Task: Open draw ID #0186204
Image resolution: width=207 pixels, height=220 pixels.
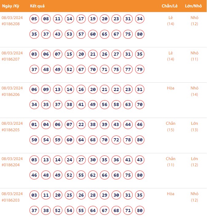Action: click(x=11, y=165)
